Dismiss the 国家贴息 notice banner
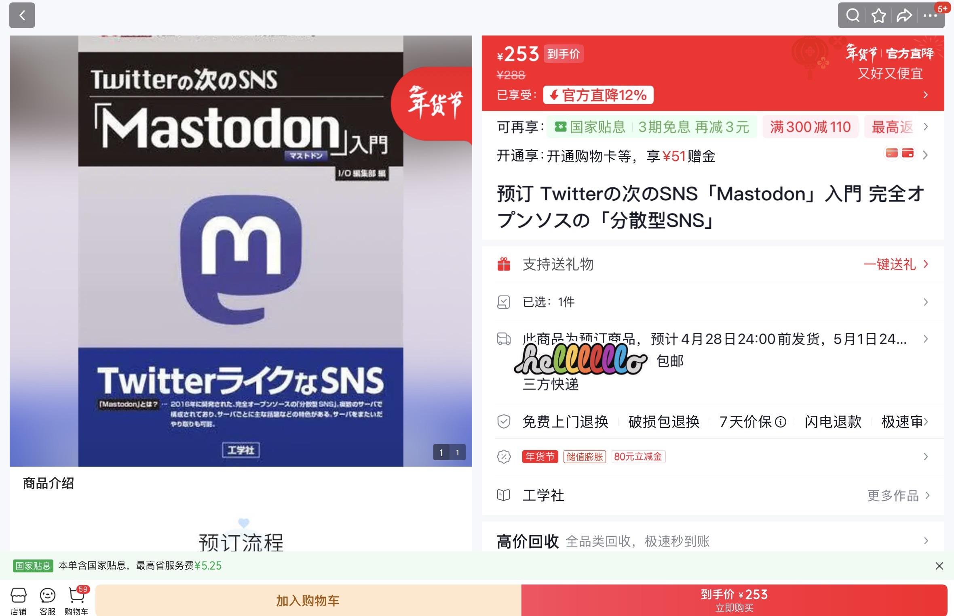 point(939,566)
